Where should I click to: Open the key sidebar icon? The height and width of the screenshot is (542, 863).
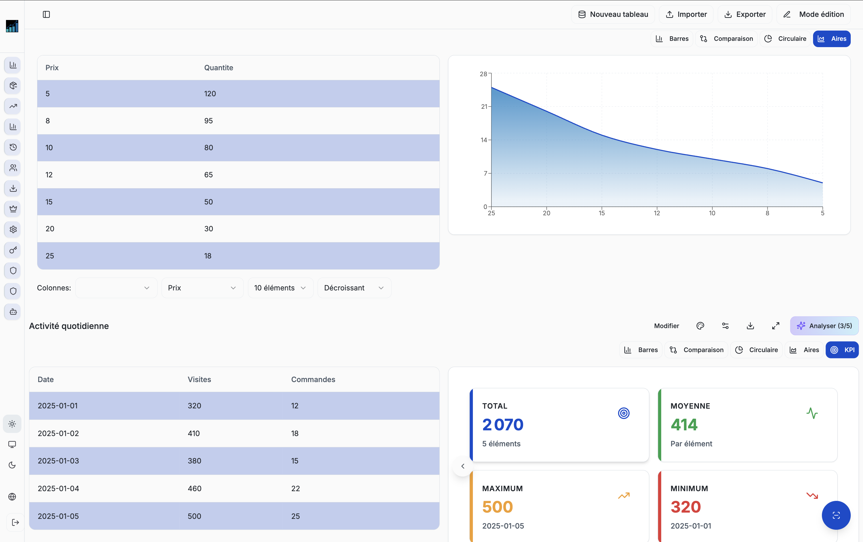point(13,250)
